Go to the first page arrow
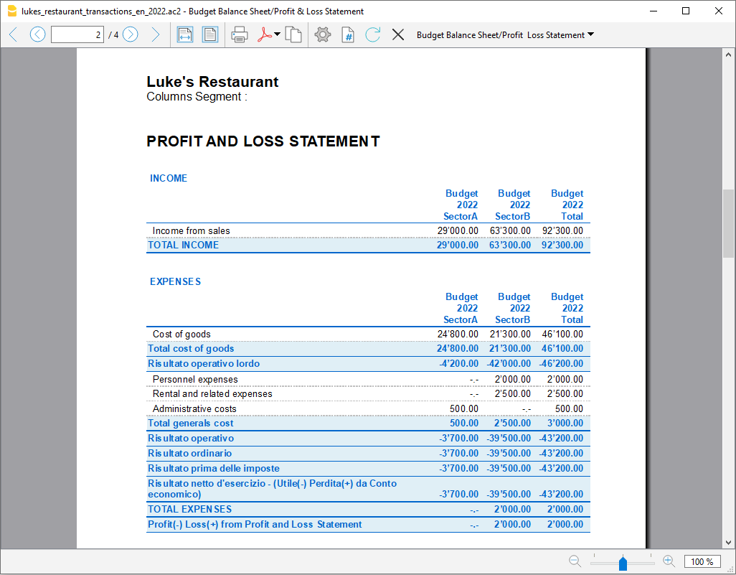 13,34
